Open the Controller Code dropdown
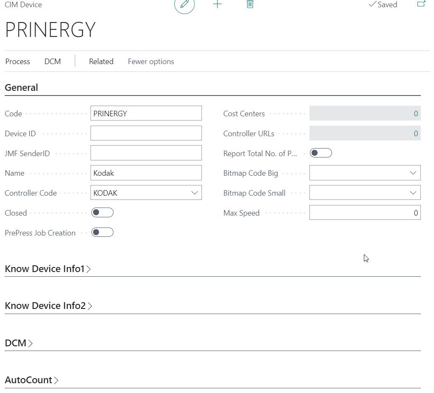This screenshot has width=434, height=393. click(x=195, y=193)
